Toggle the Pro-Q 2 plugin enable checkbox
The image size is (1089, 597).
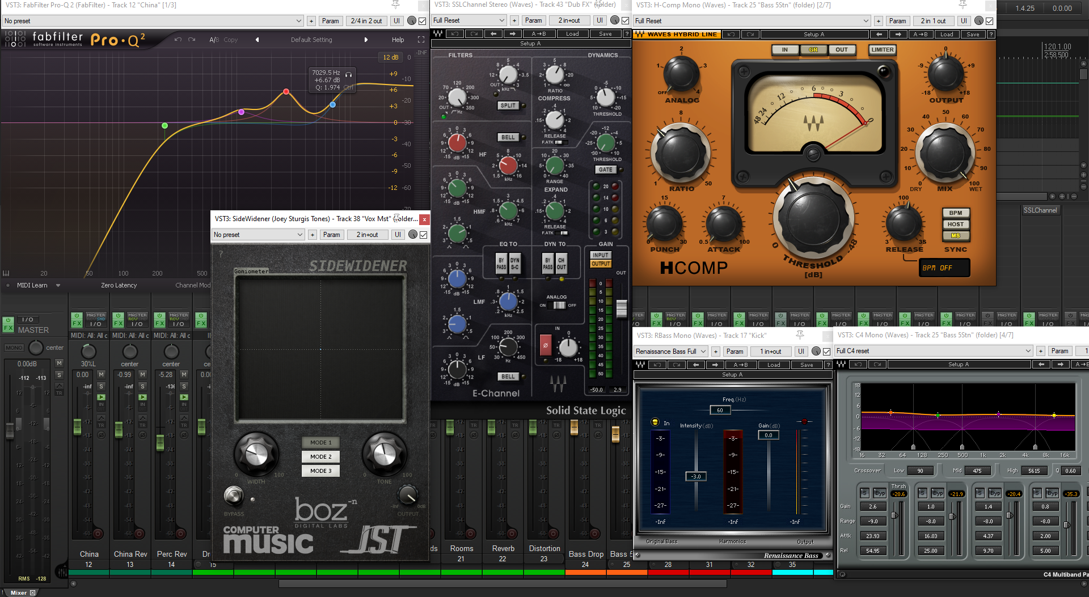423,21
